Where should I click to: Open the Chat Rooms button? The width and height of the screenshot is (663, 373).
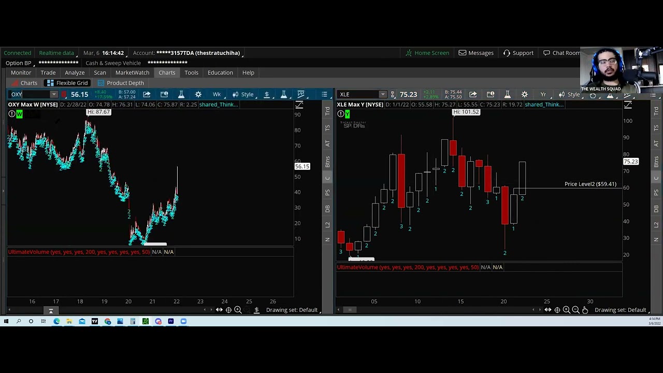(x=562, y=53)
